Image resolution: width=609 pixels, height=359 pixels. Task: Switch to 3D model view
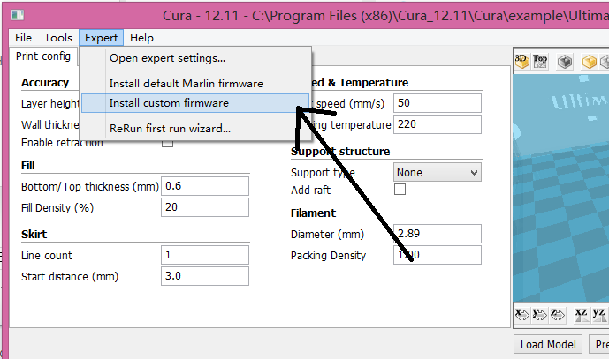521,61
